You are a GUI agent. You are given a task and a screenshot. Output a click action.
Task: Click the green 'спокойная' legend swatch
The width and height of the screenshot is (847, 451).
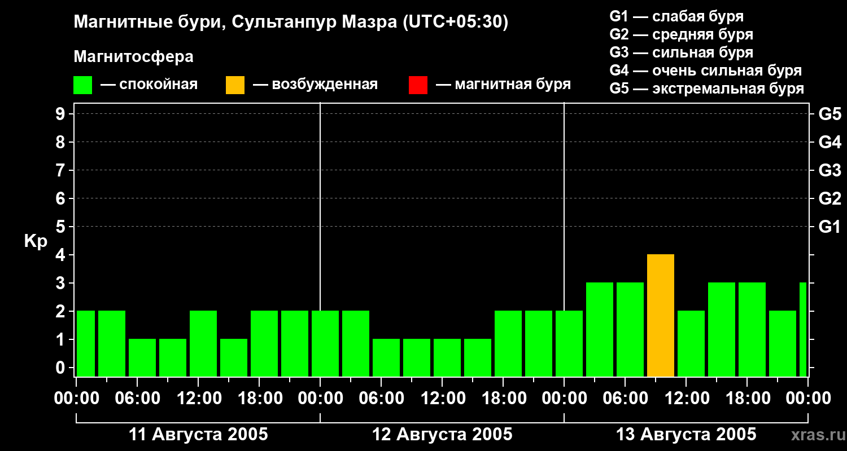(x=83, y=85)
